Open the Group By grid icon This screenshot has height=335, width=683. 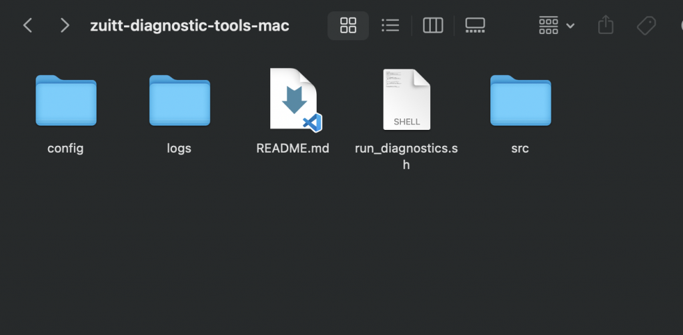(x=548, y=25)
